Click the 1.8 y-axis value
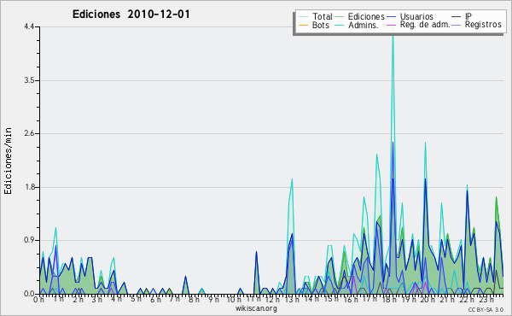Viewport: 512px width, 316px height. [29, 187]
